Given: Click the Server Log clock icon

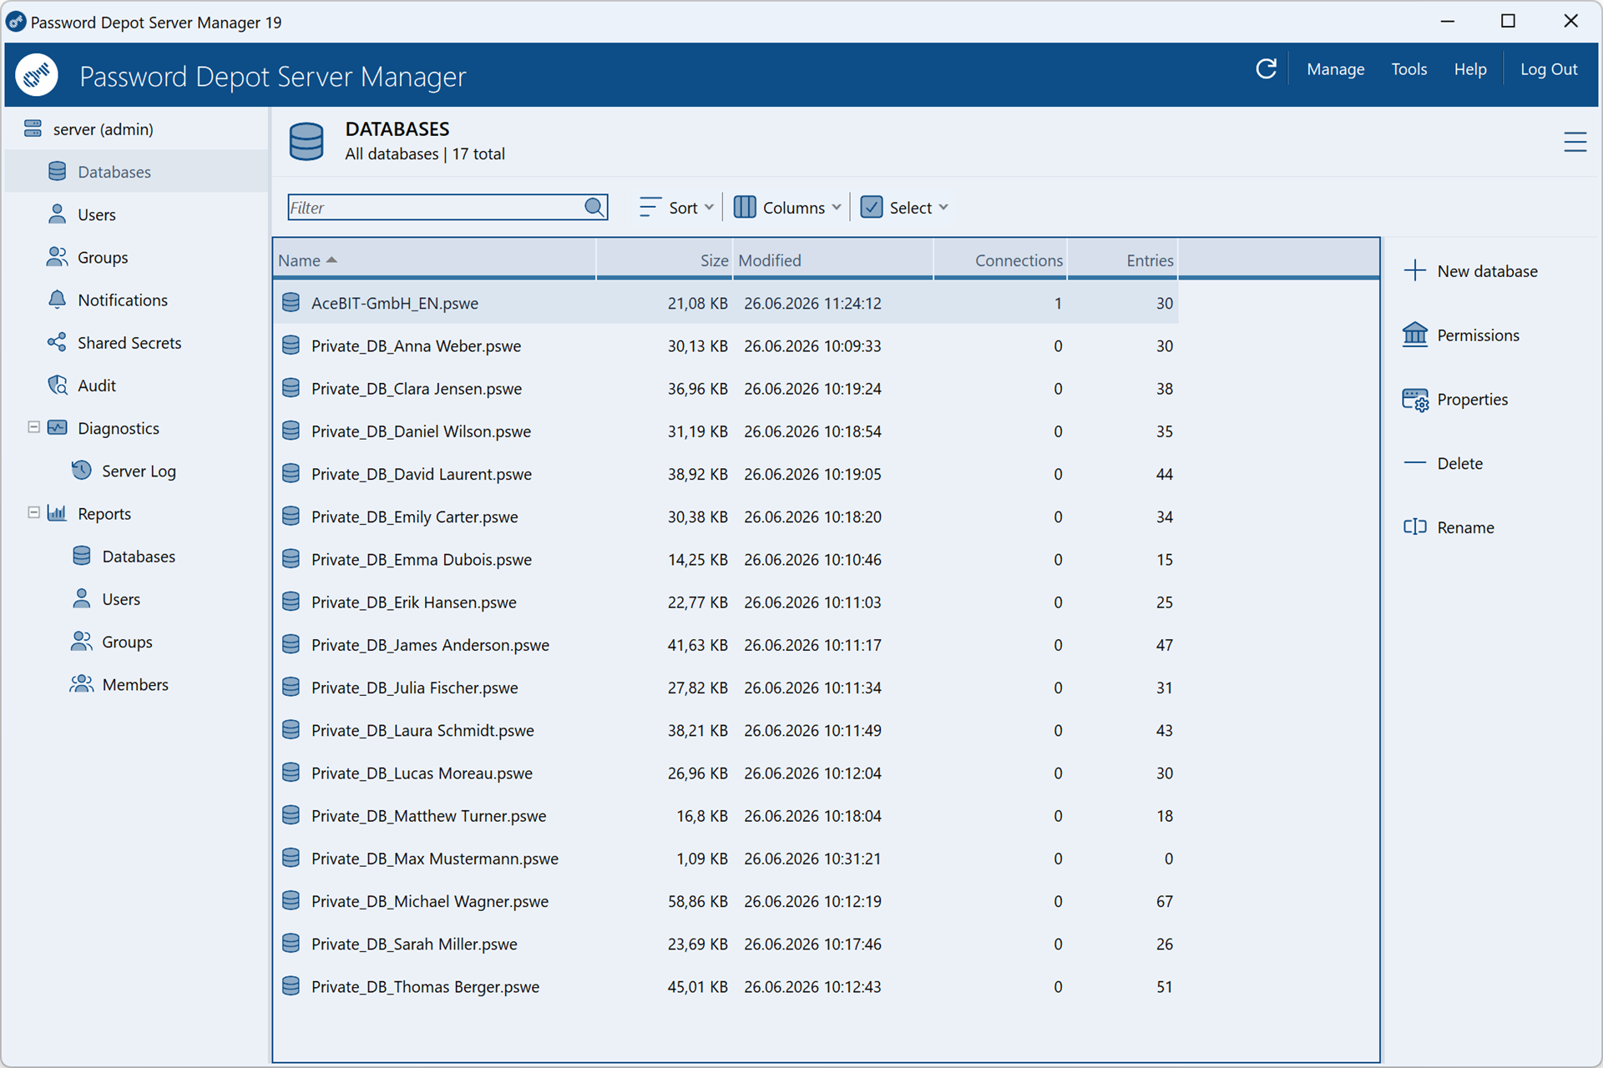Looking at the screenshot, I should [81, 471].
